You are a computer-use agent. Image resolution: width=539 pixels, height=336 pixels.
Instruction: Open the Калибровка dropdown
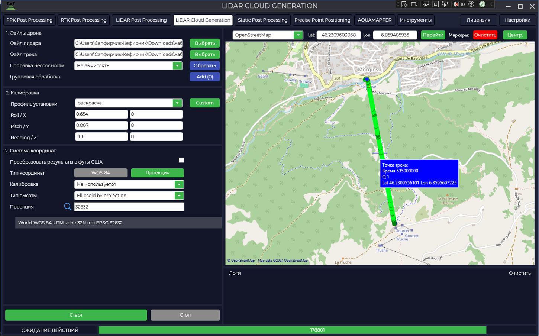pos(179,184)
